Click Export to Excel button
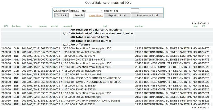This screenshot has width=213, height=110. tap(117, 15)
